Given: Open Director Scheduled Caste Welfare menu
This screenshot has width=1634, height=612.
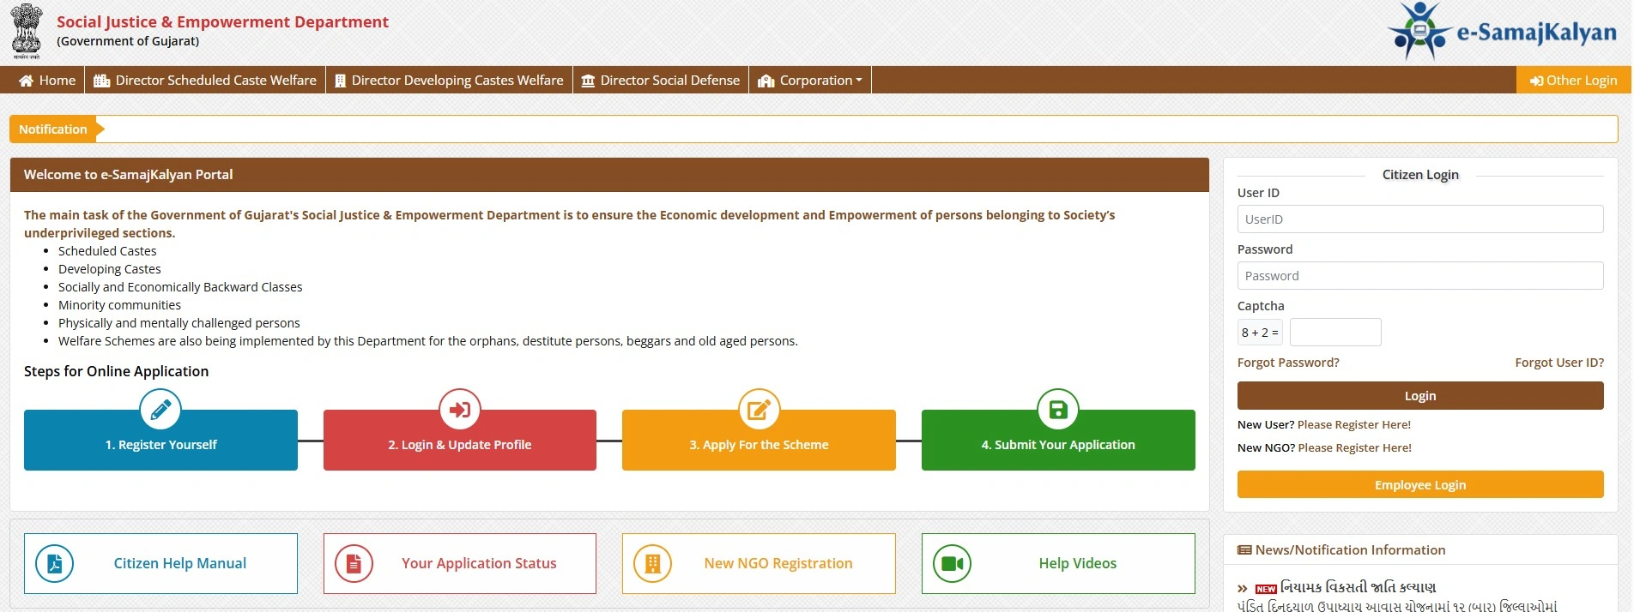Looking at the screenshot, I should point(205,80).
